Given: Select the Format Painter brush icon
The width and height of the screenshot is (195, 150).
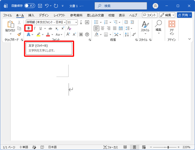Looking at the screenshot, I should (x=19, y=34).
